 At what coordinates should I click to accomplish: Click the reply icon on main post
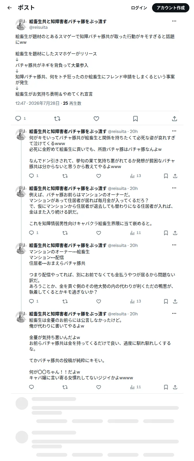tap(18, 119)
